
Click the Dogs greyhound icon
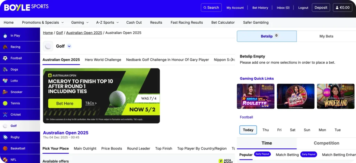point(5,70)
